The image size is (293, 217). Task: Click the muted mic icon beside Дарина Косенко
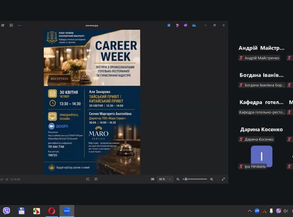[x=241, y=140]
